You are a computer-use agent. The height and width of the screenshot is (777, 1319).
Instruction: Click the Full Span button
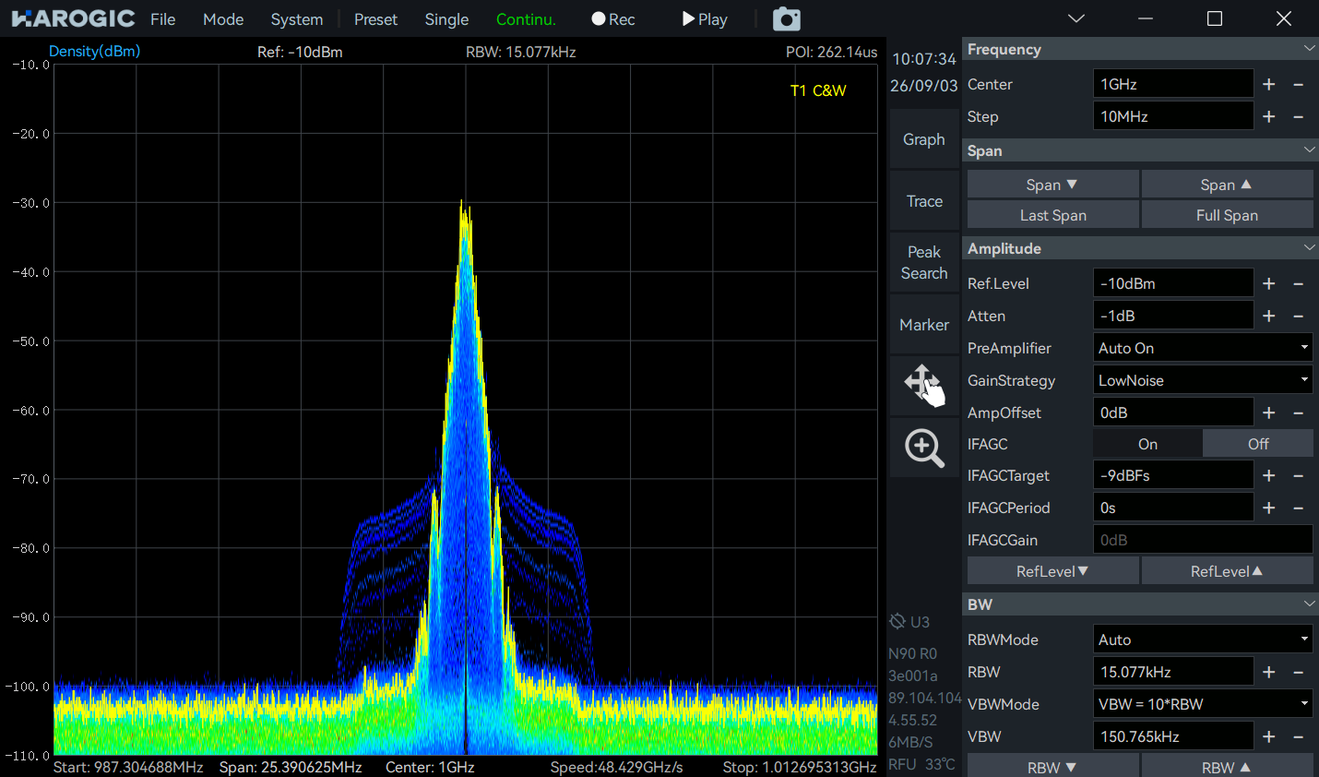point(1227,215)
